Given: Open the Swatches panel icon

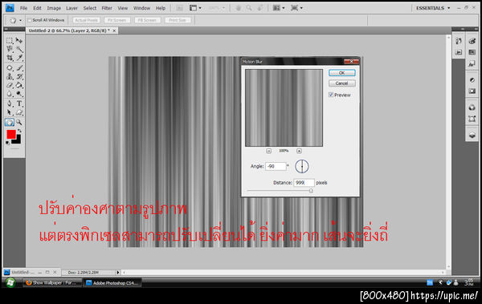Looking at the screenshot, I should (472, 52).
